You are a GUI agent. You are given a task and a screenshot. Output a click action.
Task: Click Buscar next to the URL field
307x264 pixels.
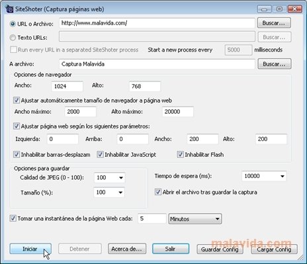pos(274,23)
